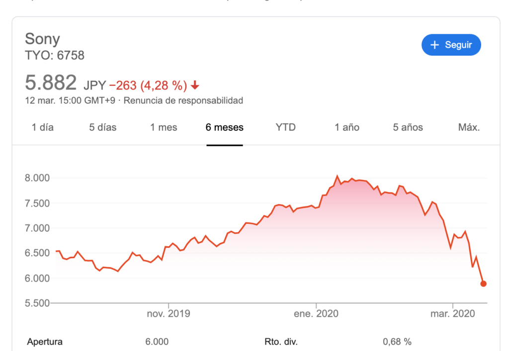Select the Máx. time range tab
509x351 pixels.
coord(469,128)
